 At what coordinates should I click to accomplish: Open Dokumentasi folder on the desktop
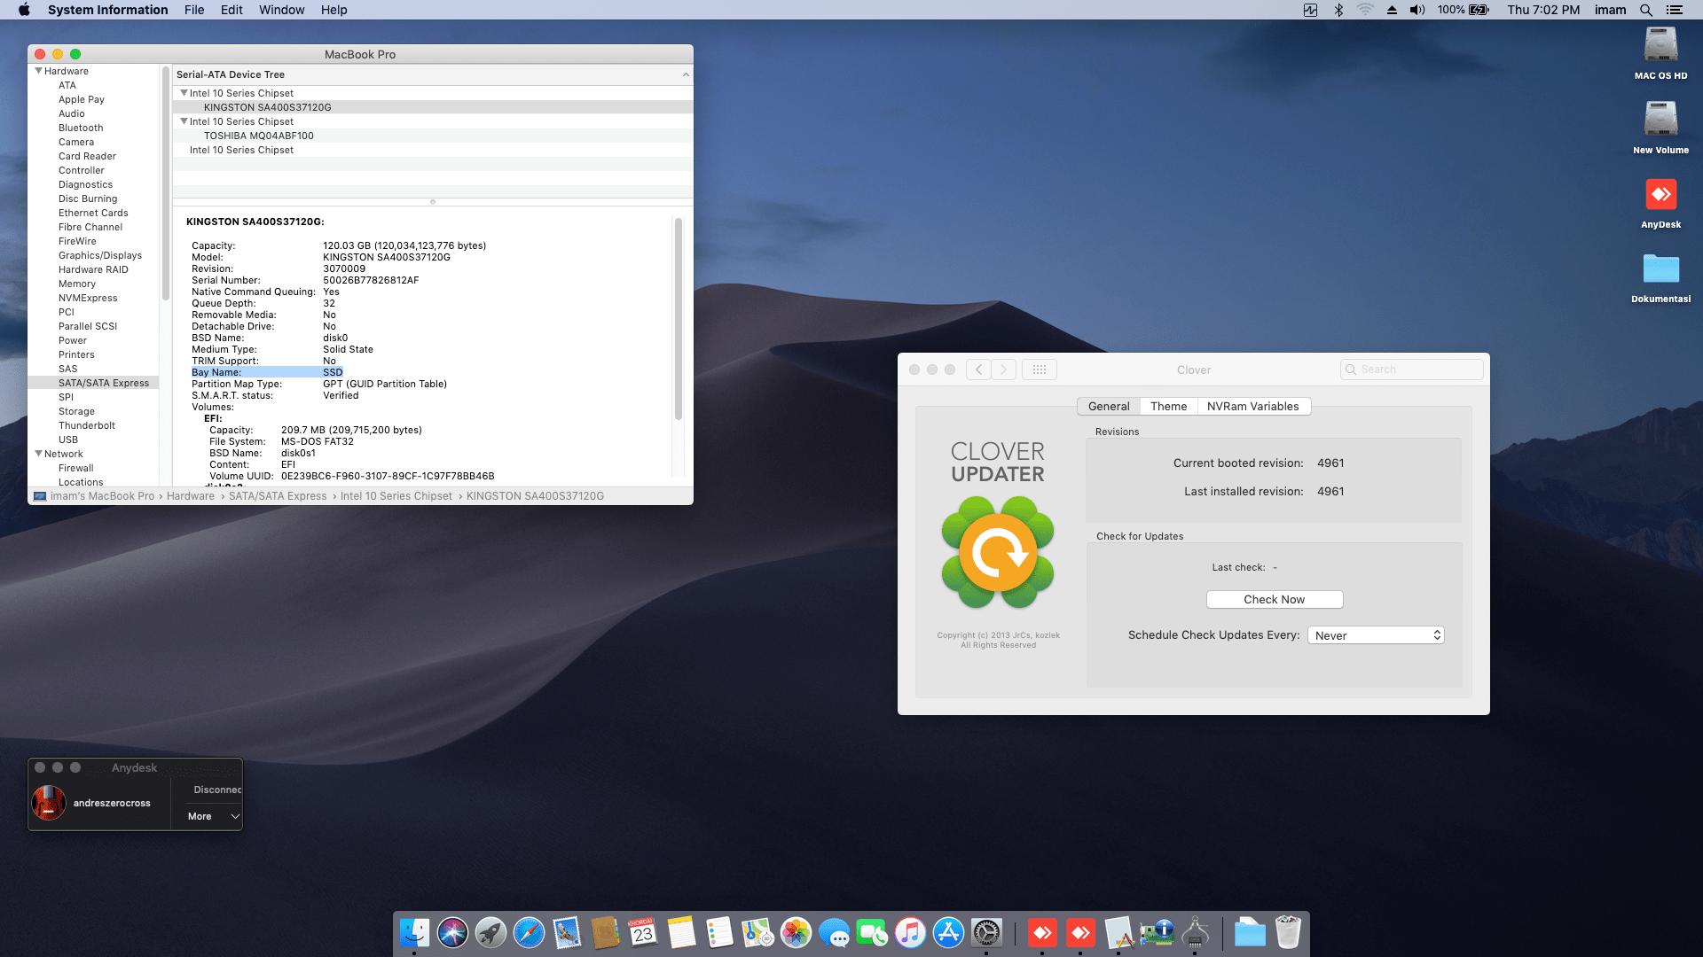pyautogui.click(x=1660, y=276)
